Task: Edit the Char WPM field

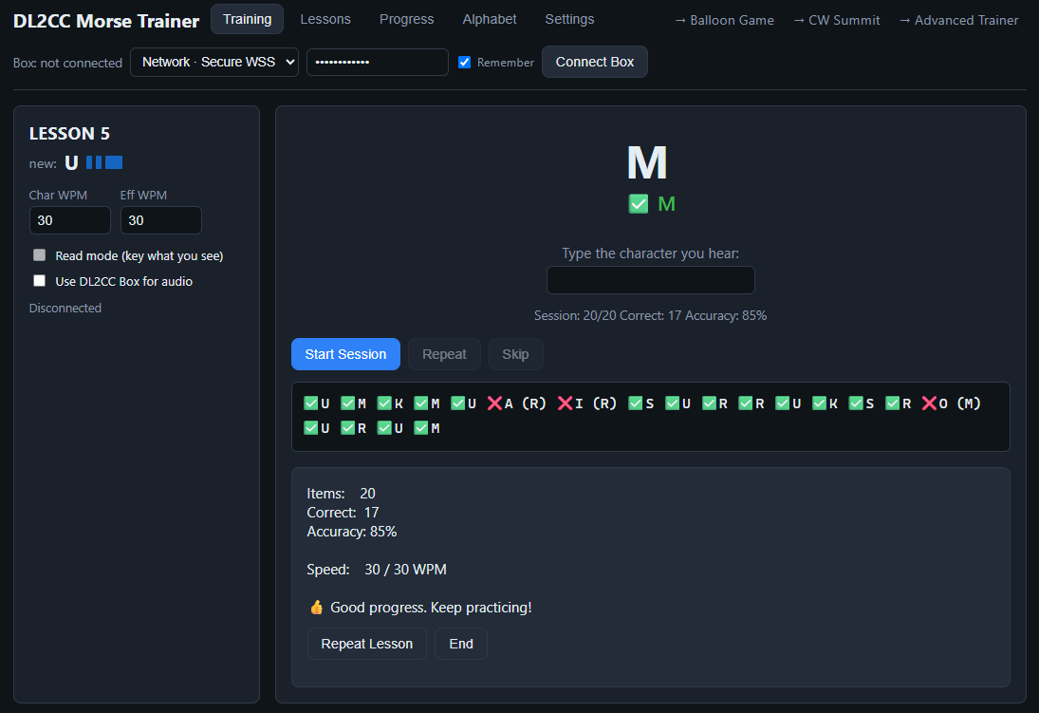Action: click(x=69, y=220)
